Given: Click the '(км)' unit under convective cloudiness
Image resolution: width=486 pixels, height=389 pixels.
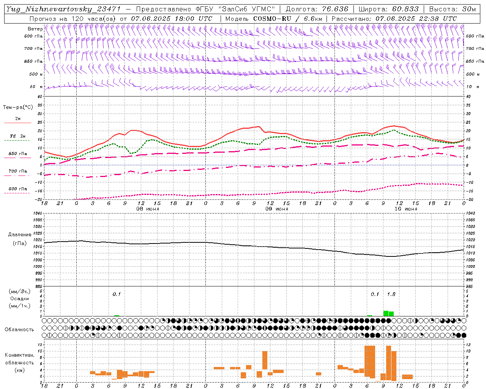Looking at the screenshot, I should point(19,370).
